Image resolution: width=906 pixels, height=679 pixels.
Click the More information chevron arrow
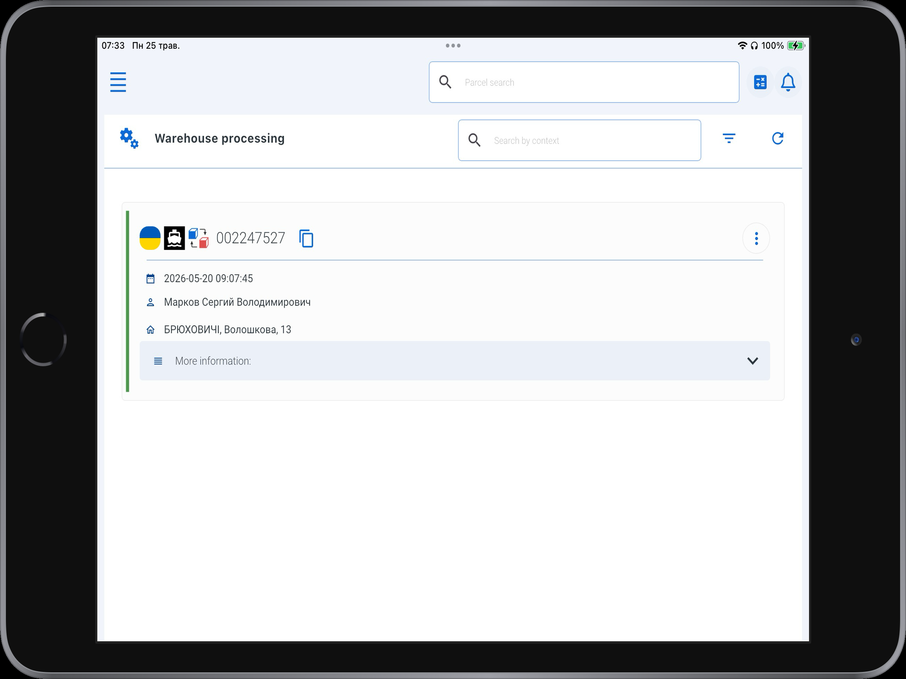tap(752, 361)
